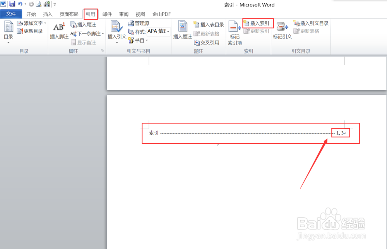387x249 pixels.
Task: Save the document with the floppy disk icon
Action: point(12,4)
